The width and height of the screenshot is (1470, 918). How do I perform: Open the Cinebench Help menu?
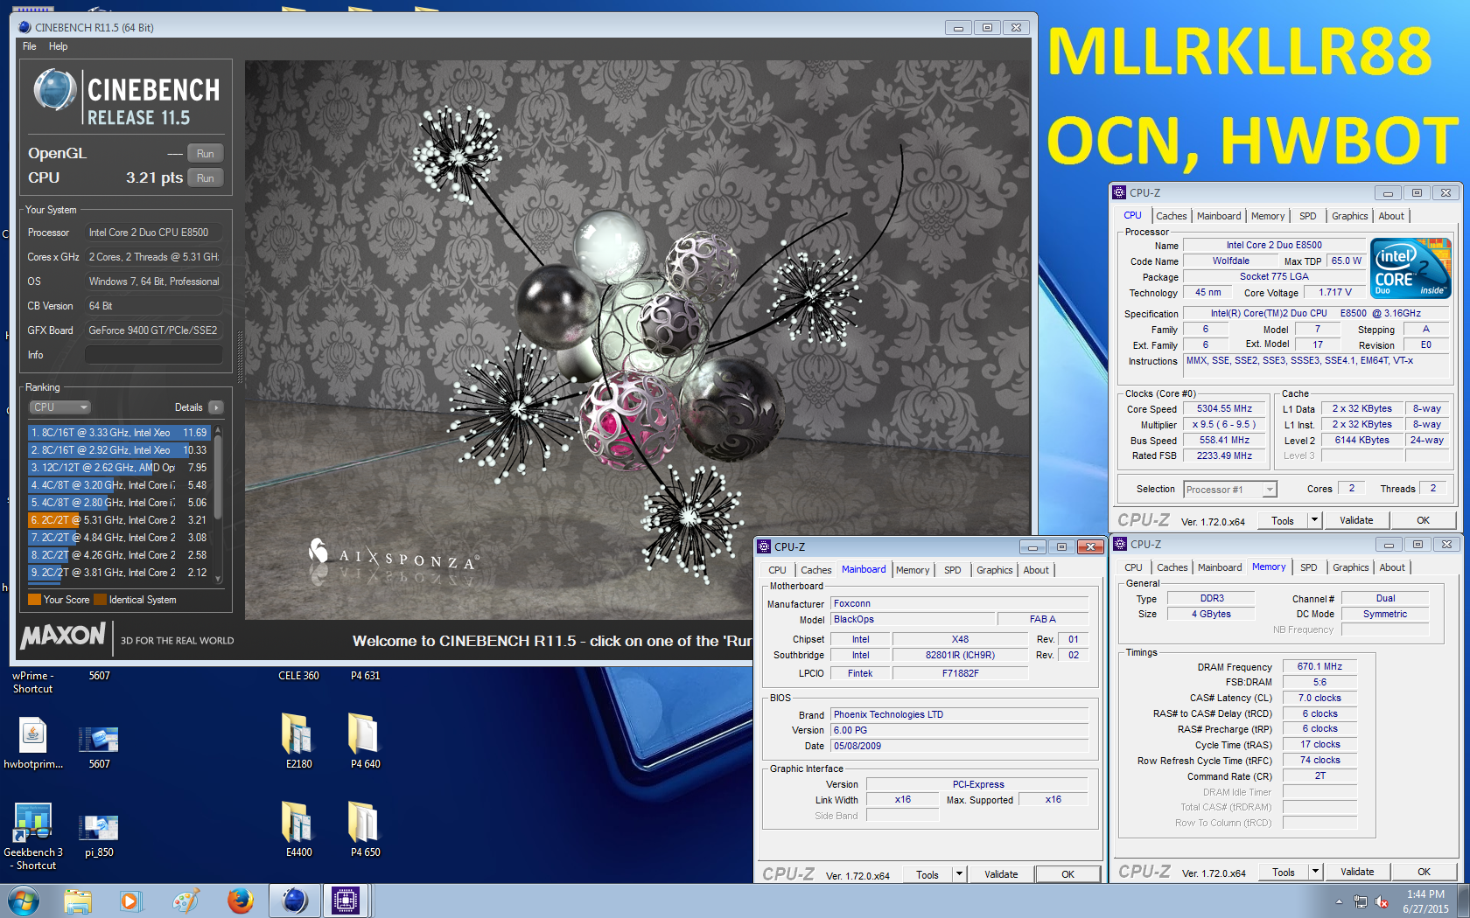click(x=58, y=46)
